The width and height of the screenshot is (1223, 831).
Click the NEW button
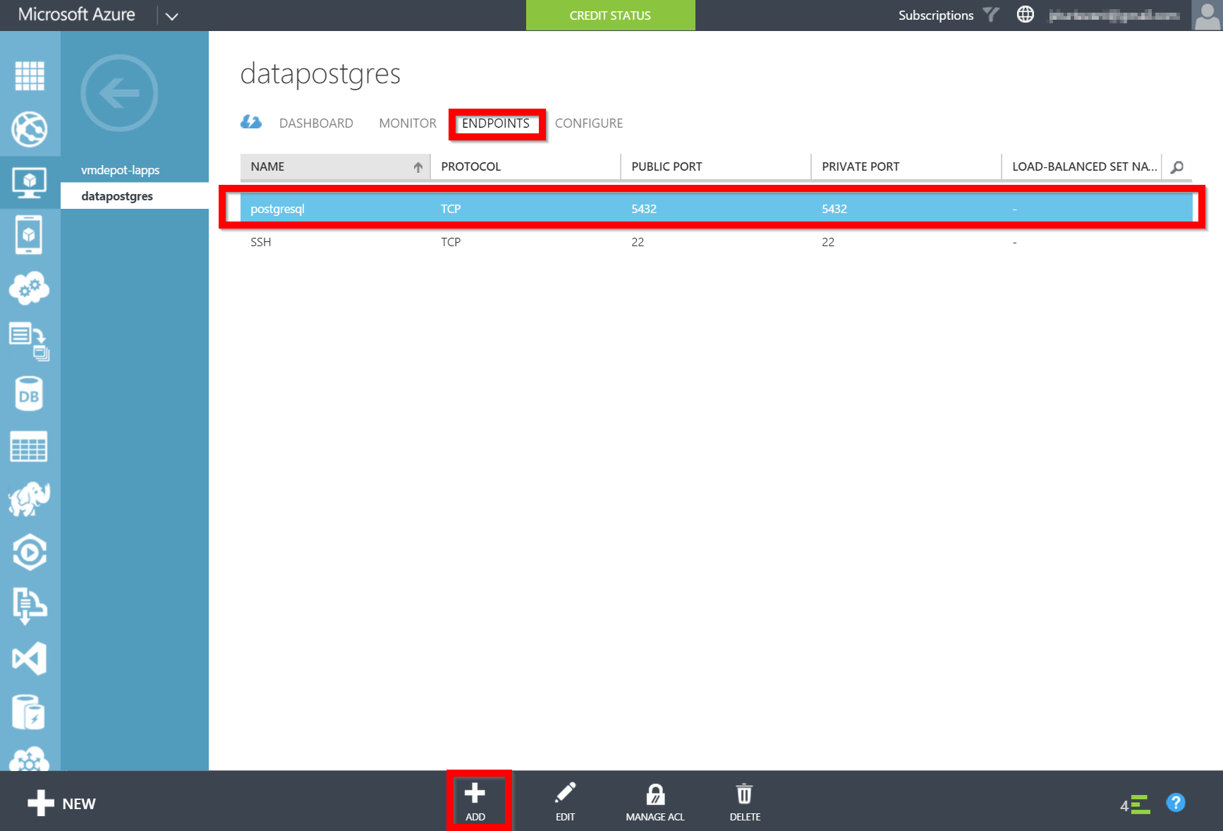(x=61, y=803)
